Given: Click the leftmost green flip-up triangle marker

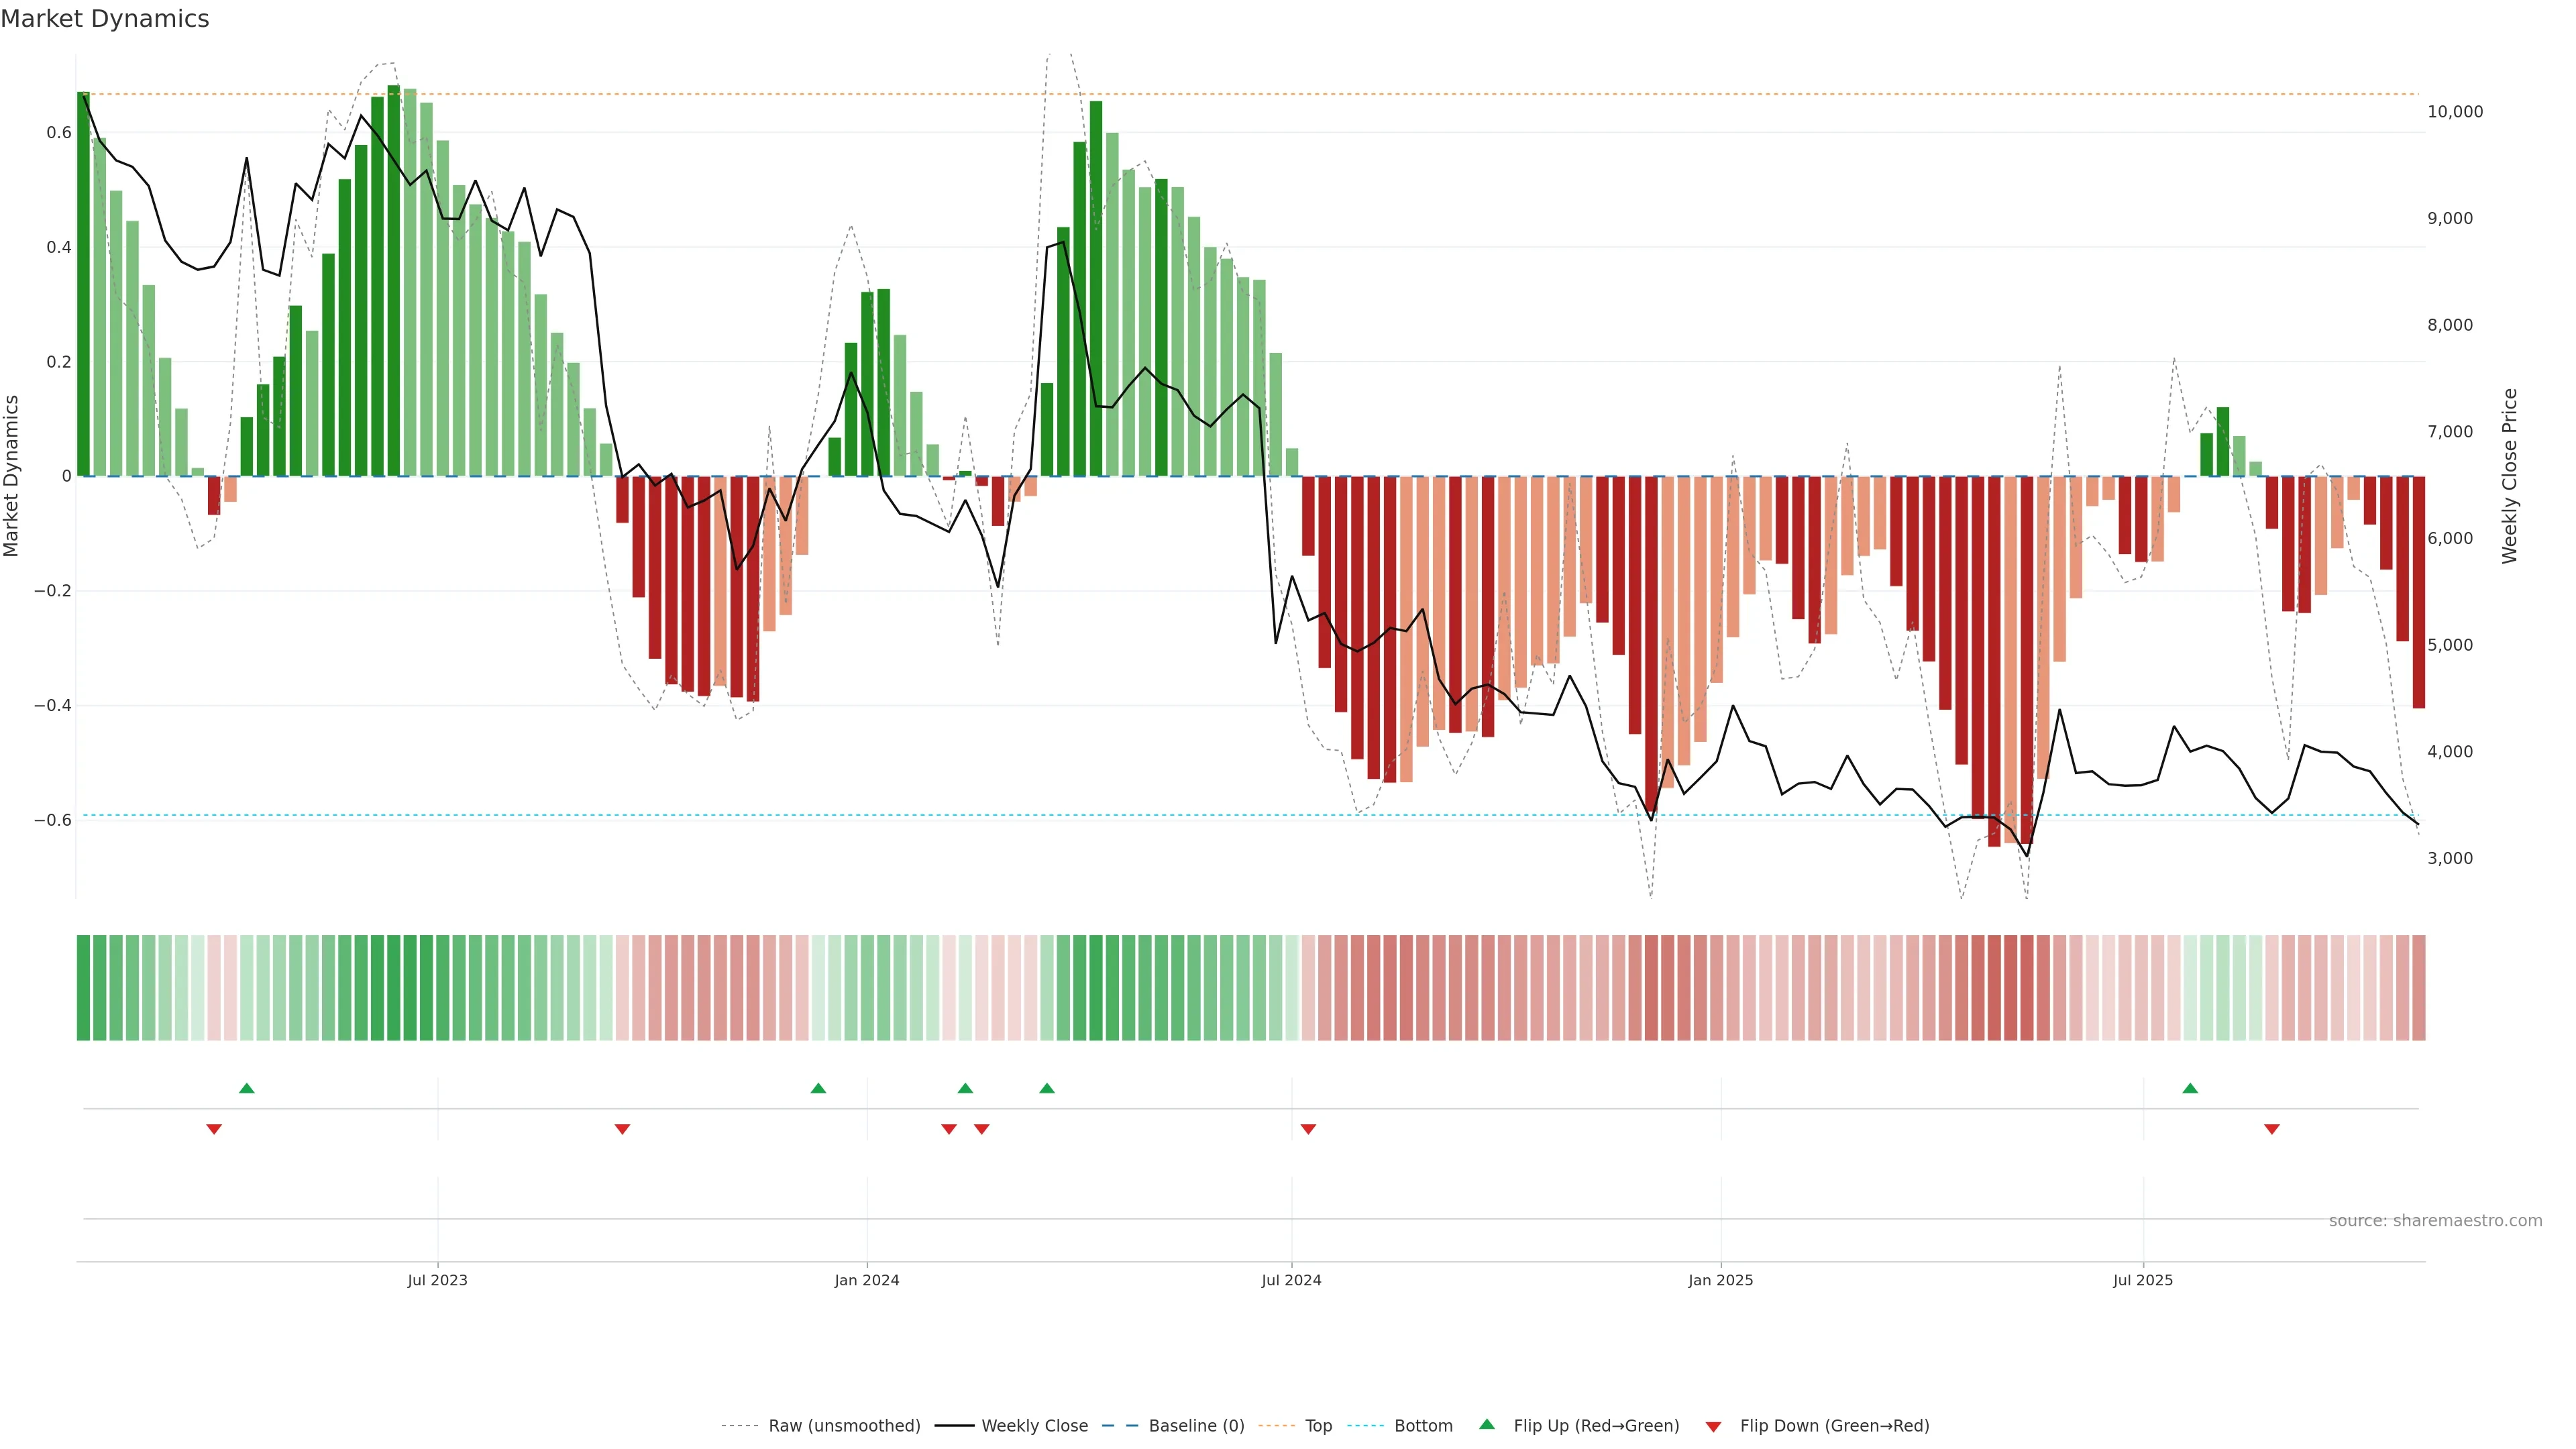Looking at the screenshot, I should [247, 1088].
